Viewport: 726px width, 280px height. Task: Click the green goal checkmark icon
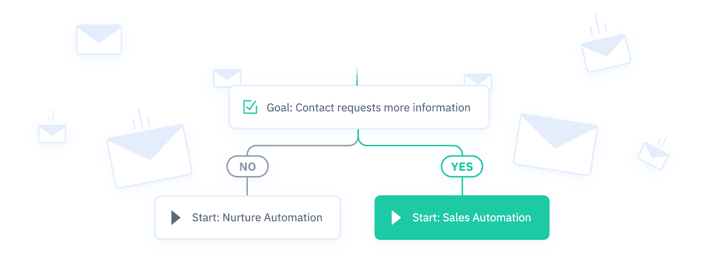click(250, 107)
